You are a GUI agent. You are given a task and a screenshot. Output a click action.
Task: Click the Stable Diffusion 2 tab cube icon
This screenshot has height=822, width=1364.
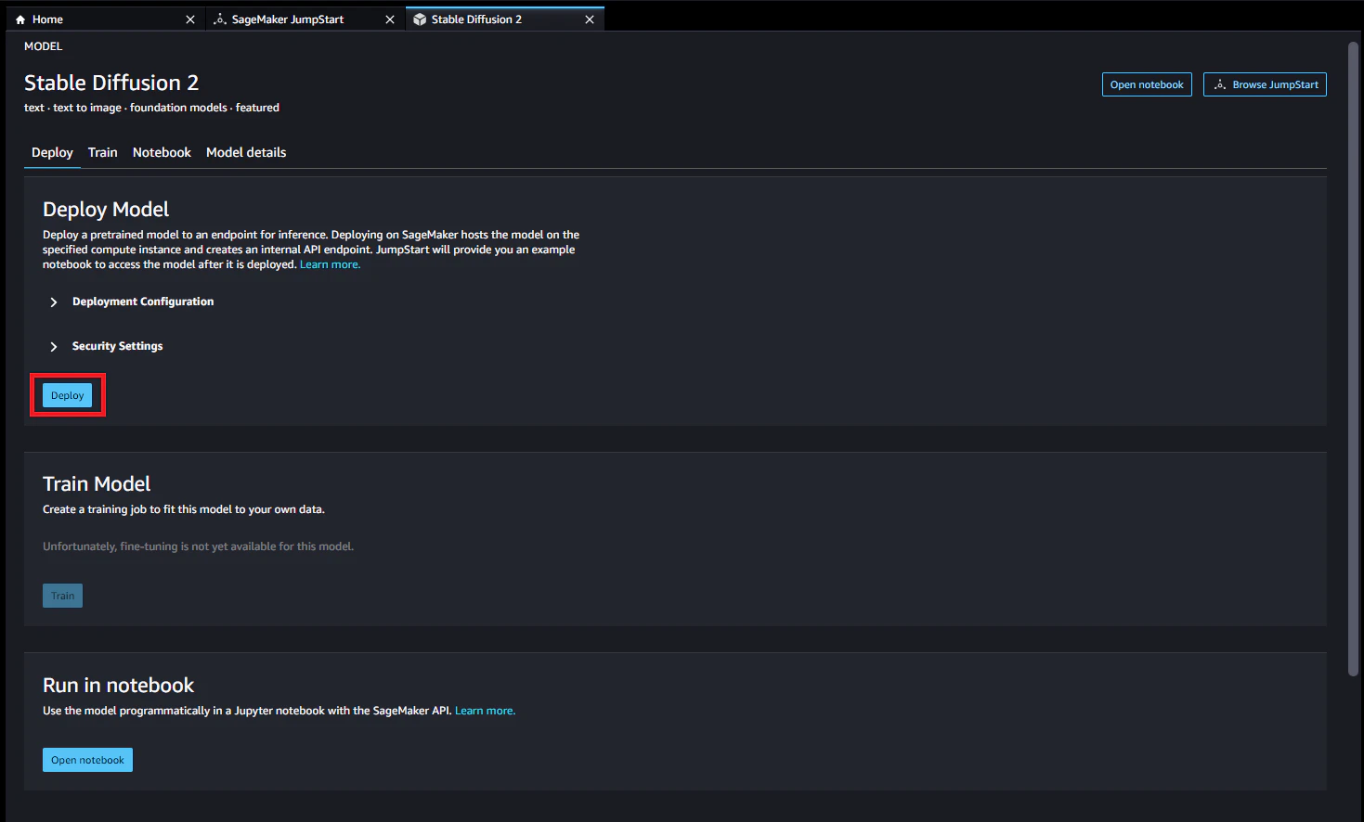(x=420, y=19)
